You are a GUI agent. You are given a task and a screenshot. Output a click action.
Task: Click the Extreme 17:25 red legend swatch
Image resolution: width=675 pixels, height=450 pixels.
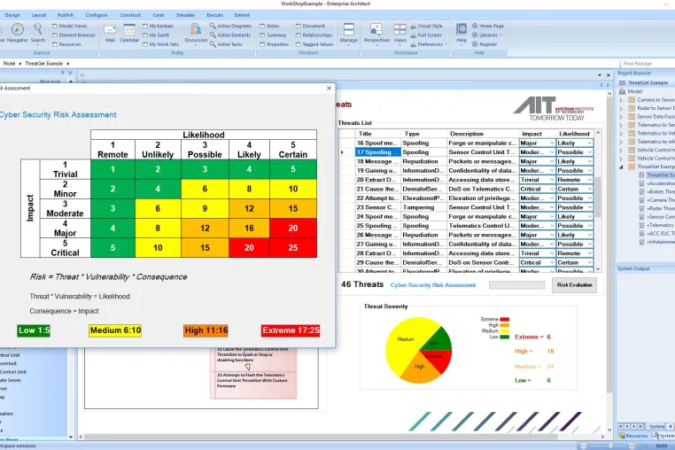[291, 330]
